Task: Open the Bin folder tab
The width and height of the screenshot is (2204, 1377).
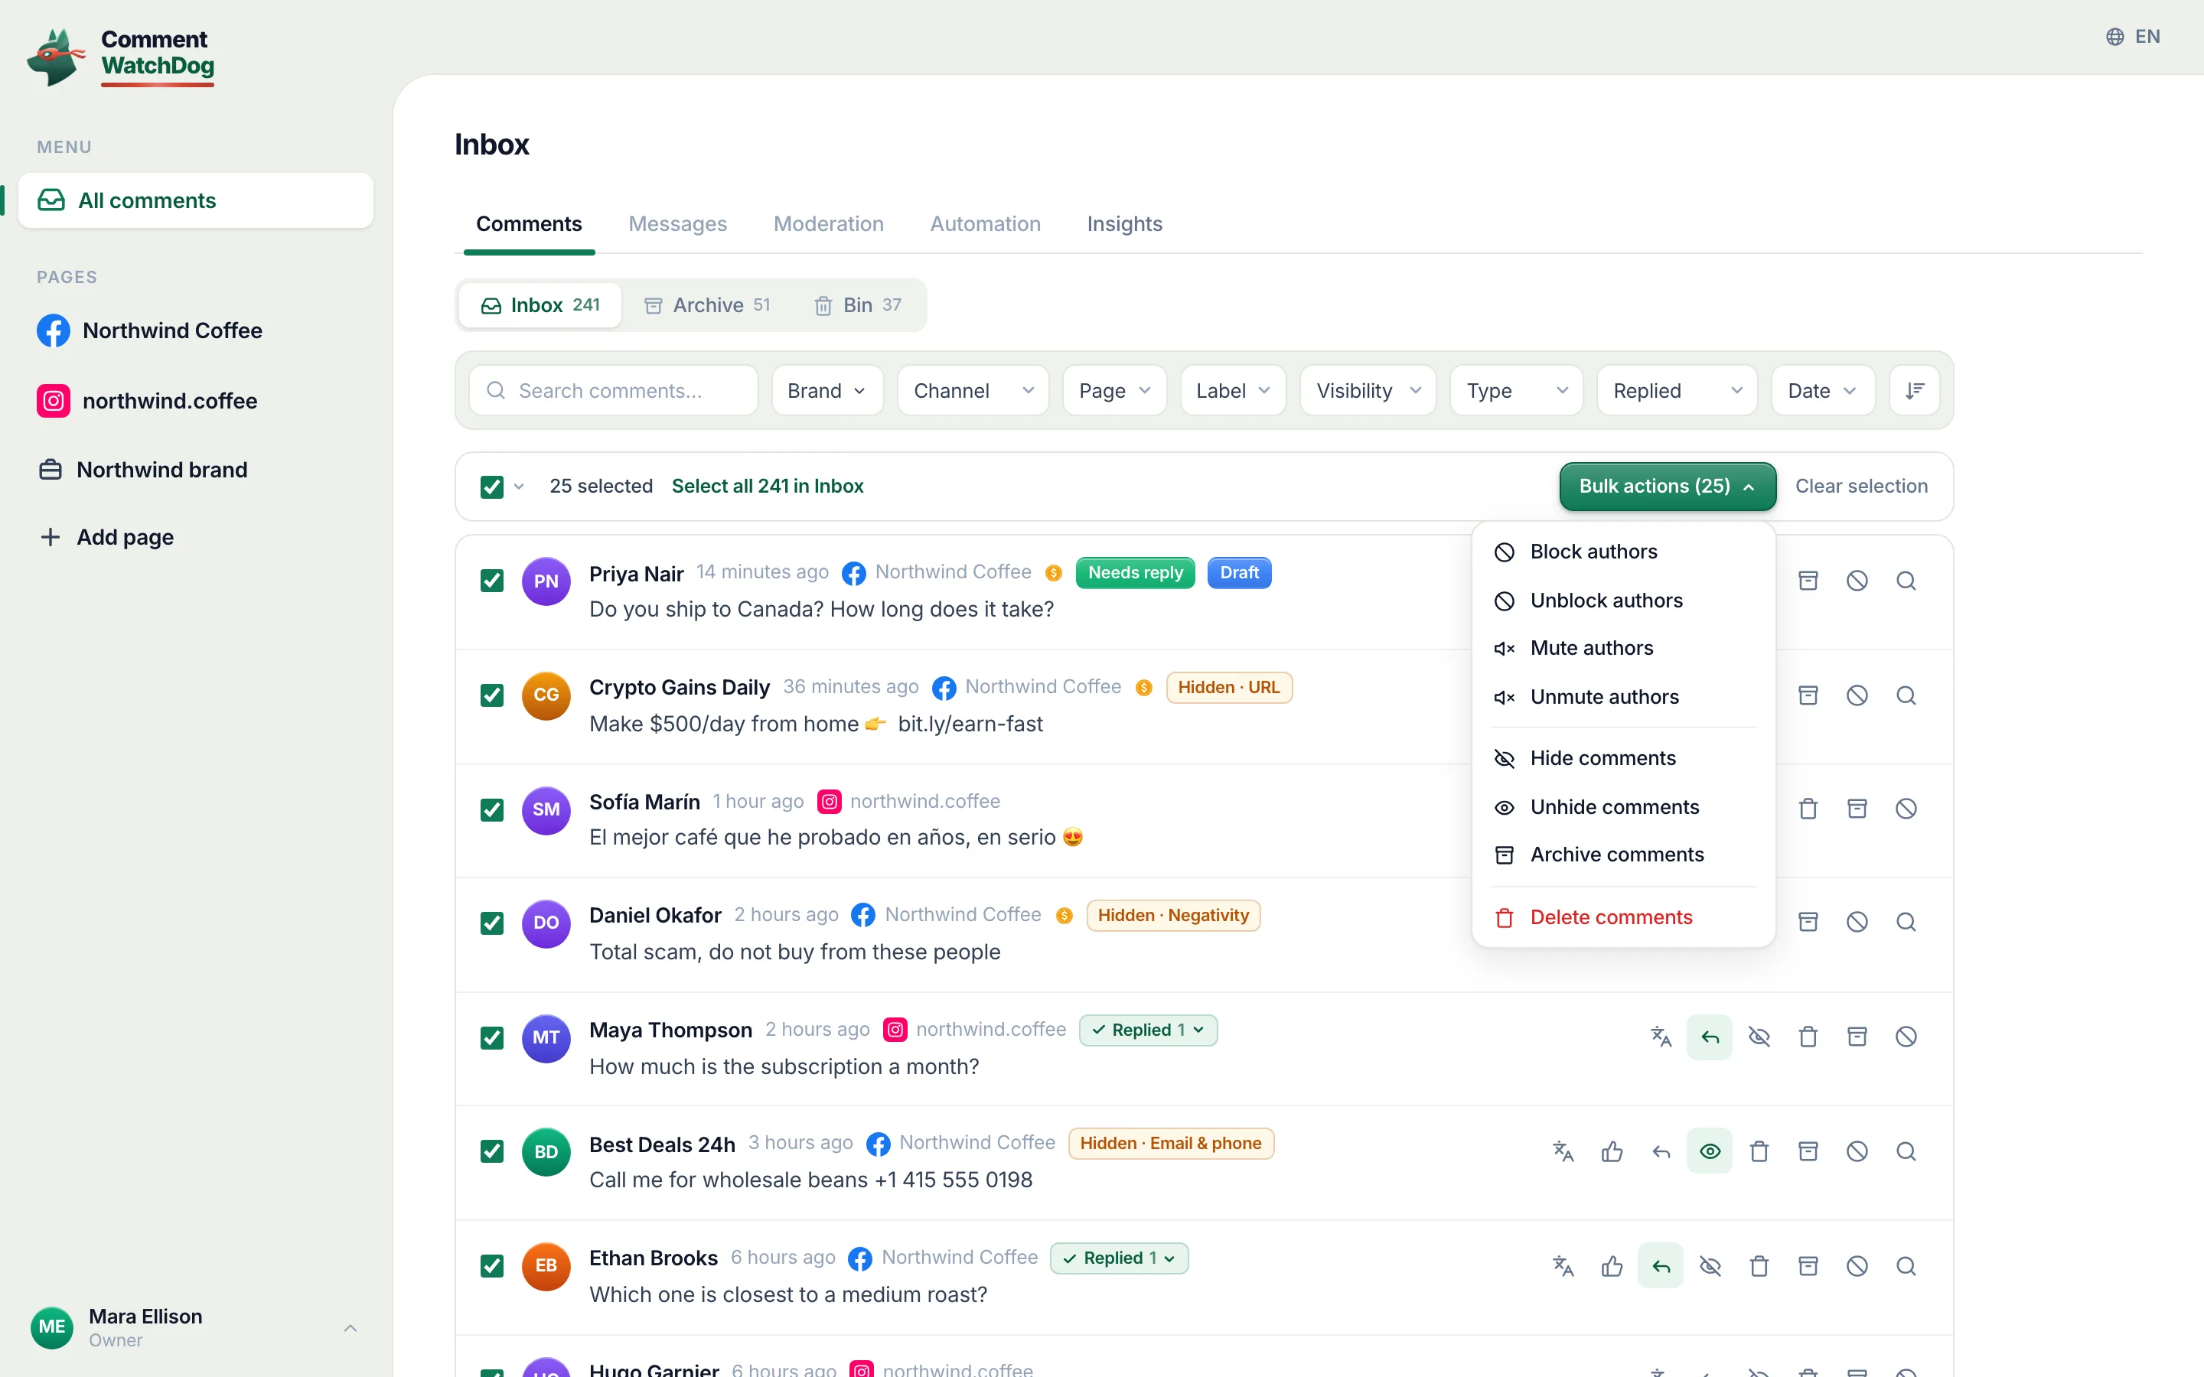Action: coord(857,305)
